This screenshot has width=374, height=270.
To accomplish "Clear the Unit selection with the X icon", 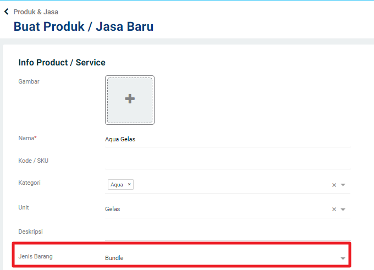I will (334, 209).
